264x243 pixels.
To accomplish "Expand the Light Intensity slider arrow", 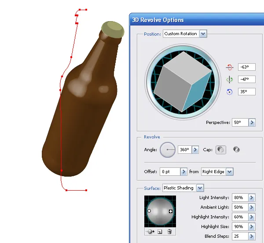I will 252,198.
